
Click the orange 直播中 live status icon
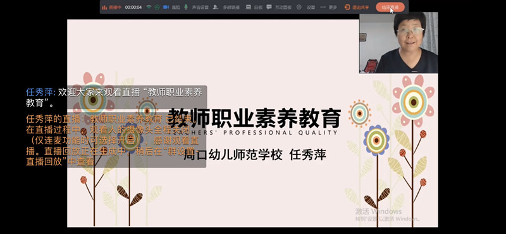[x=104, y=8]
